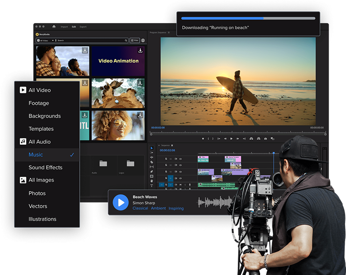Image resolution: width=346 pixels, height=275 pixels.
Task: Open the All Video dropdown
Action: point(45,40)
